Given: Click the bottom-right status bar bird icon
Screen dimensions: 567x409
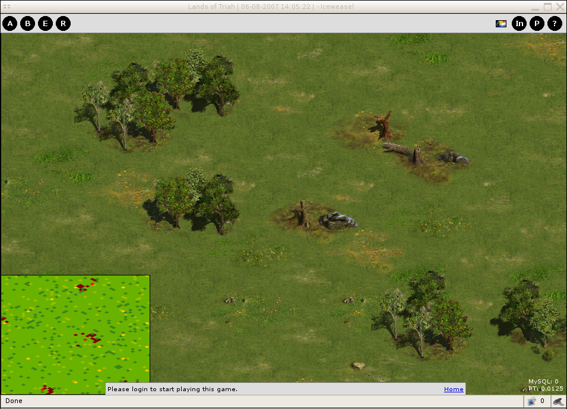Looking at the screenshot, I should (x=558, y=401).
